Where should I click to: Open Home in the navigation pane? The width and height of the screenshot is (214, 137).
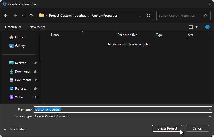(17, 37)
